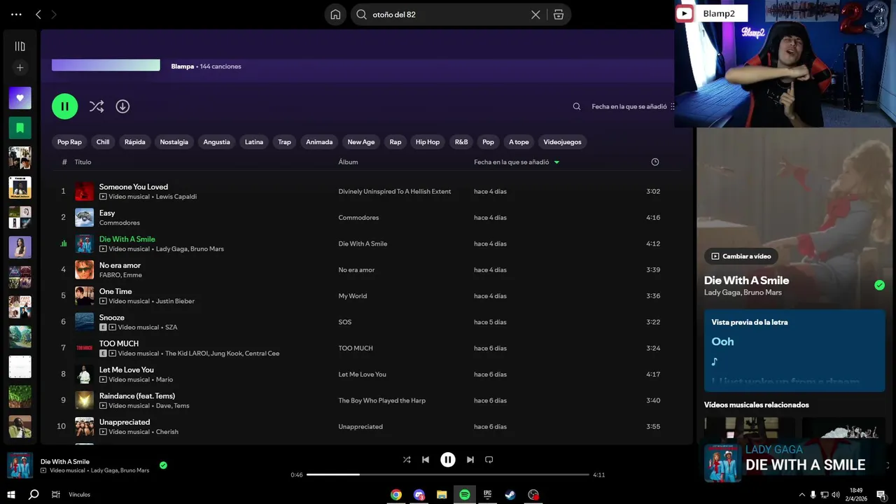Click now playing cover in bottom bar
Screen dimensions: 896x504
coord(20,465)
